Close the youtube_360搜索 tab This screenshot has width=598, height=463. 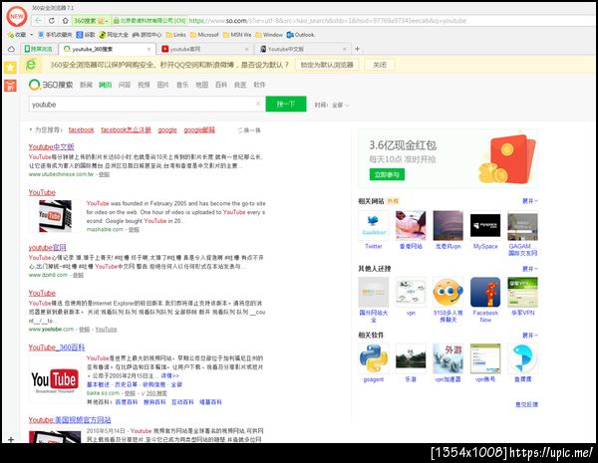149,49
